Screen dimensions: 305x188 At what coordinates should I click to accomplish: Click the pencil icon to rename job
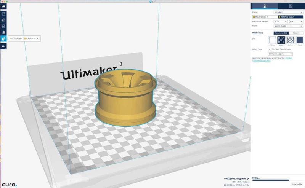[x=248, y=178]
